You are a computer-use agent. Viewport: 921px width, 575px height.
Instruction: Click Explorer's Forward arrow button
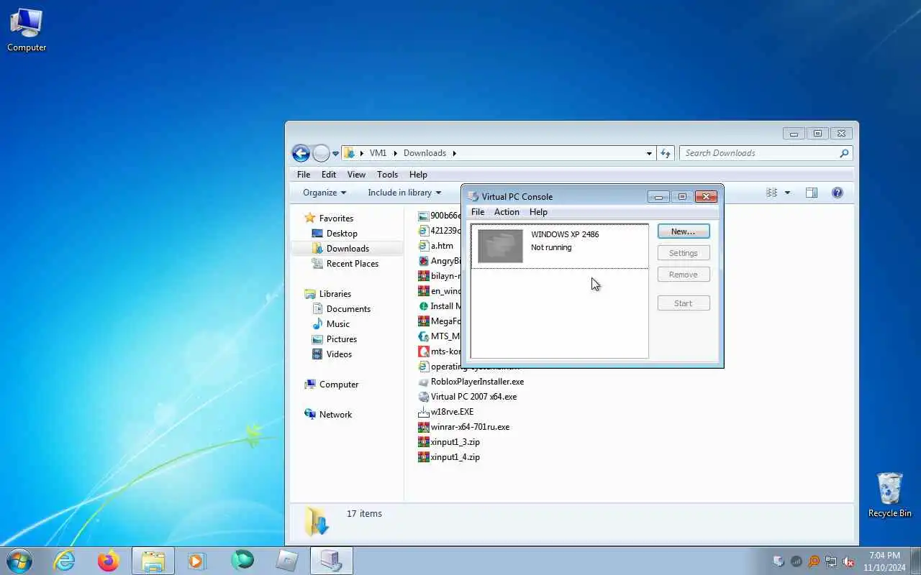point(321,153)
